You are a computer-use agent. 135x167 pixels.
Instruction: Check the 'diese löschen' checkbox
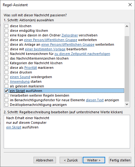(6, 26)
